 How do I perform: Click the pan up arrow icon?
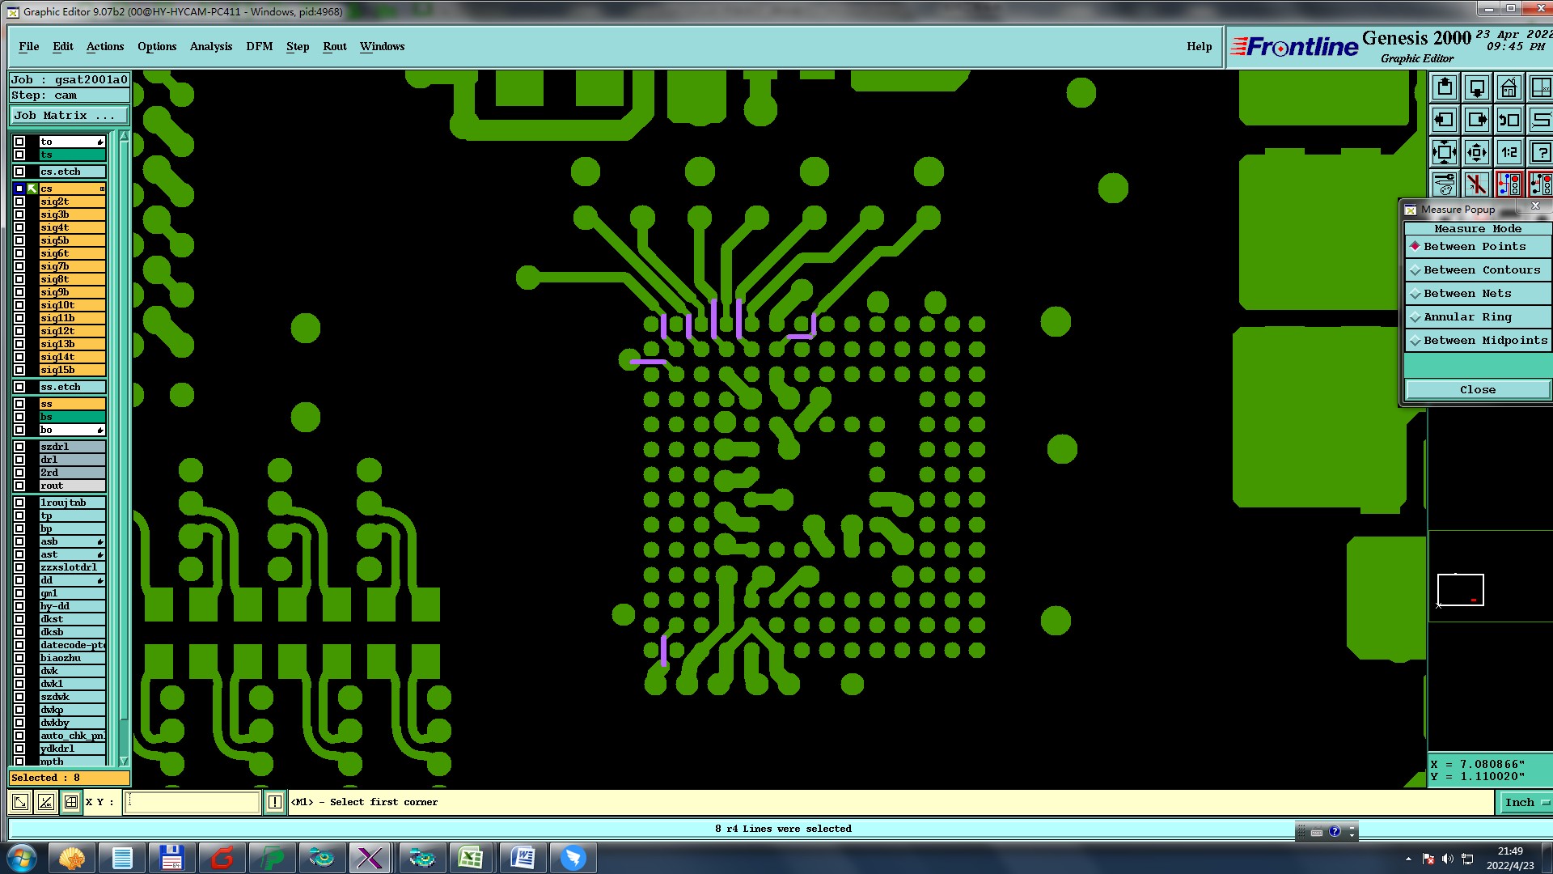click(x=1445, y=87)
